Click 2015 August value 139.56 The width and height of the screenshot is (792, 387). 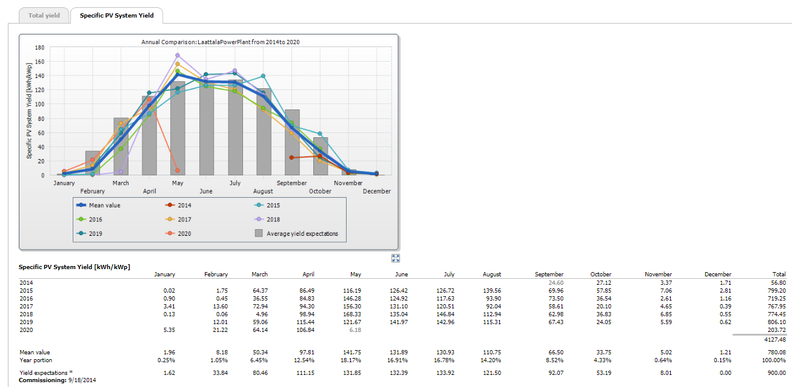click(492, 290)
